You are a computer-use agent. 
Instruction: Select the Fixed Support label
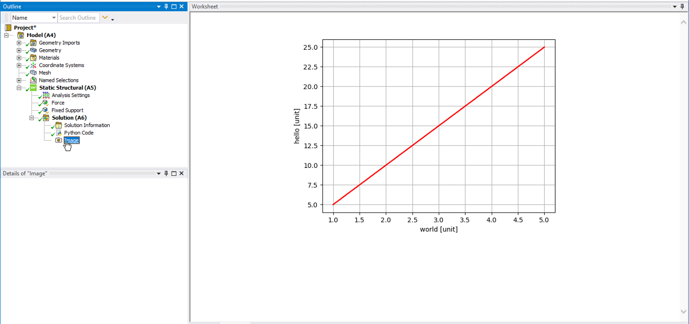pyautogui.click(x=67, y=110)
